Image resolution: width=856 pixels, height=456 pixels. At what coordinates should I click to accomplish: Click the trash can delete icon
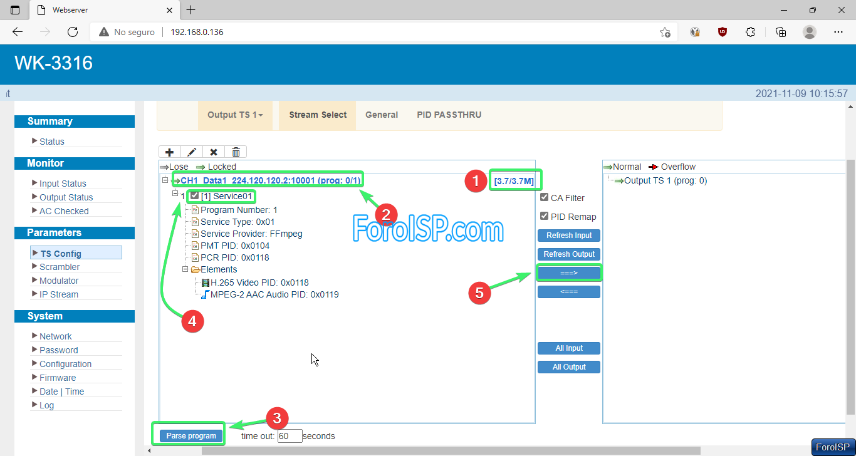pyautogui.click(x=236, y=152)
